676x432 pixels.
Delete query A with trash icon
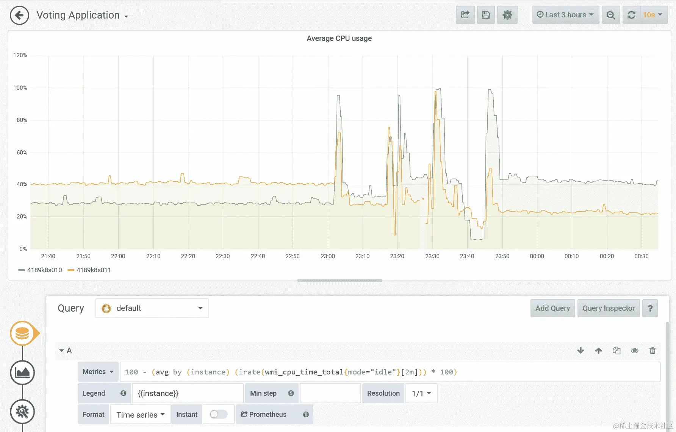(653, 351)
